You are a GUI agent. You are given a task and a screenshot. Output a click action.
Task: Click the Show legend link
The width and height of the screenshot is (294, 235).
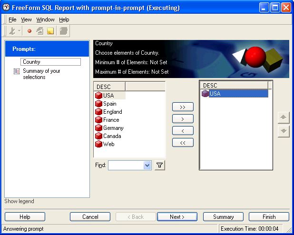(20, 201)
